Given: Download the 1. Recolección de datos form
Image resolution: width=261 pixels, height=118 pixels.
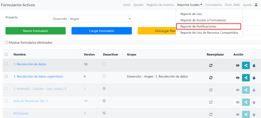Looking at the screenshot, I should coord(254,65).
